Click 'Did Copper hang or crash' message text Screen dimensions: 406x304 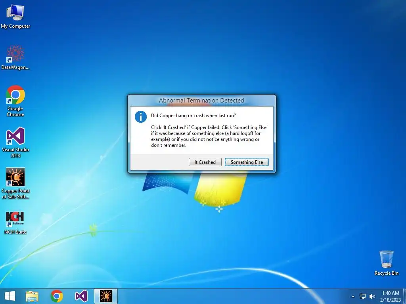[193, 116]
